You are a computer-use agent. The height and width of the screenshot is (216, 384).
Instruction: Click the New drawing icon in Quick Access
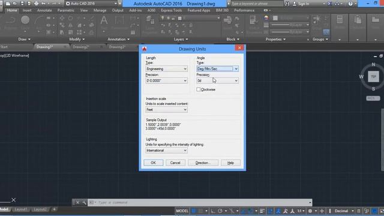coord(8,4)
